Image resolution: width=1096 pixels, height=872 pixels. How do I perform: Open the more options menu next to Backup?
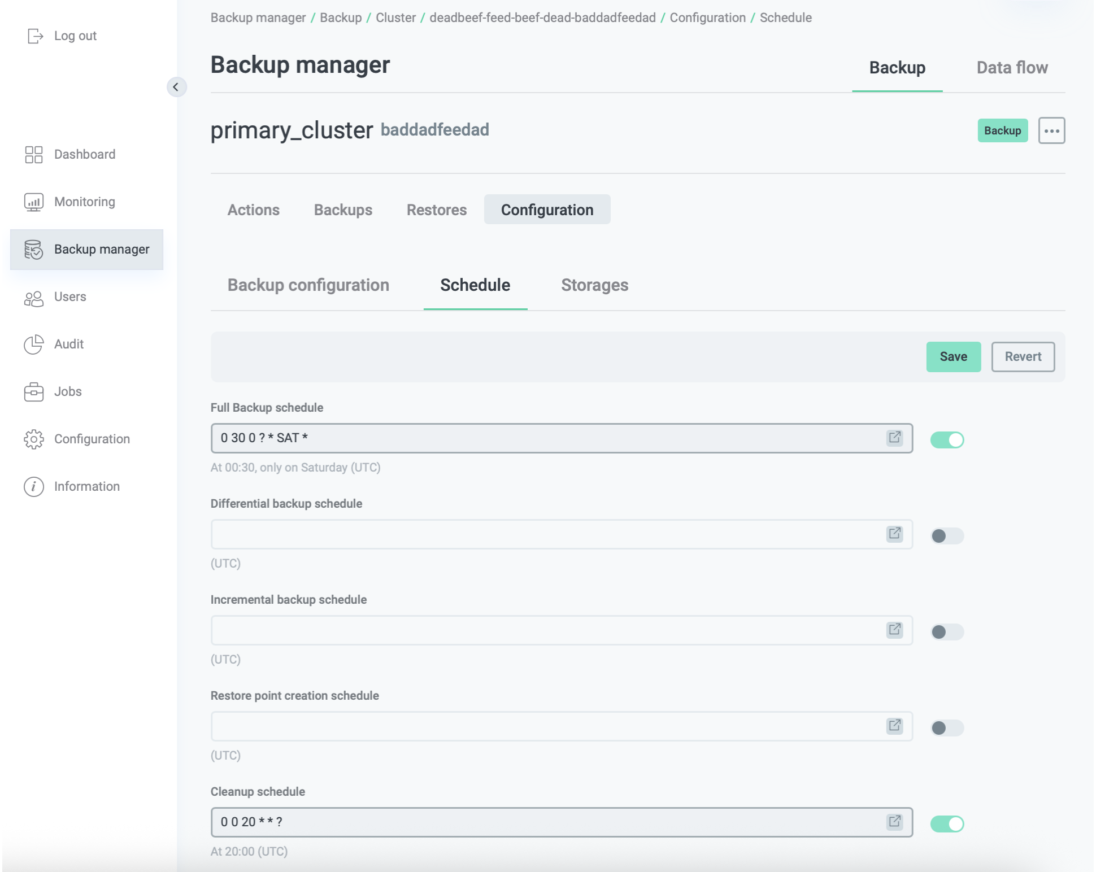(1052, 130)
